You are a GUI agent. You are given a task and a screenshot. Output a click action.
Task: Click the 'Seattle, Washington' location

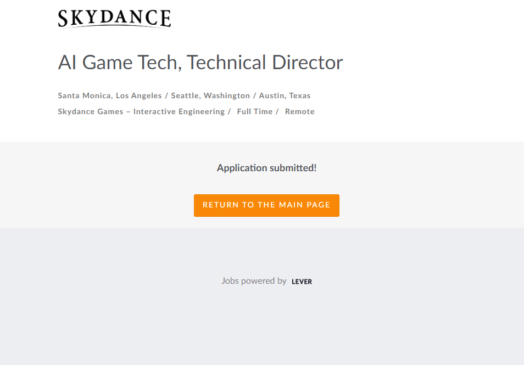[210, 96]
